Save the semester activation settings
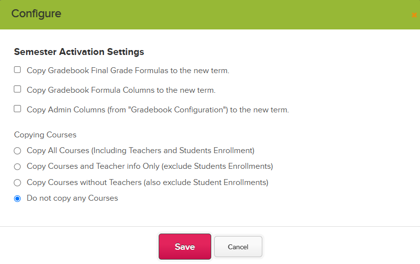The width and height of the screenshot is (420, 264). click(x=185, y=247)
